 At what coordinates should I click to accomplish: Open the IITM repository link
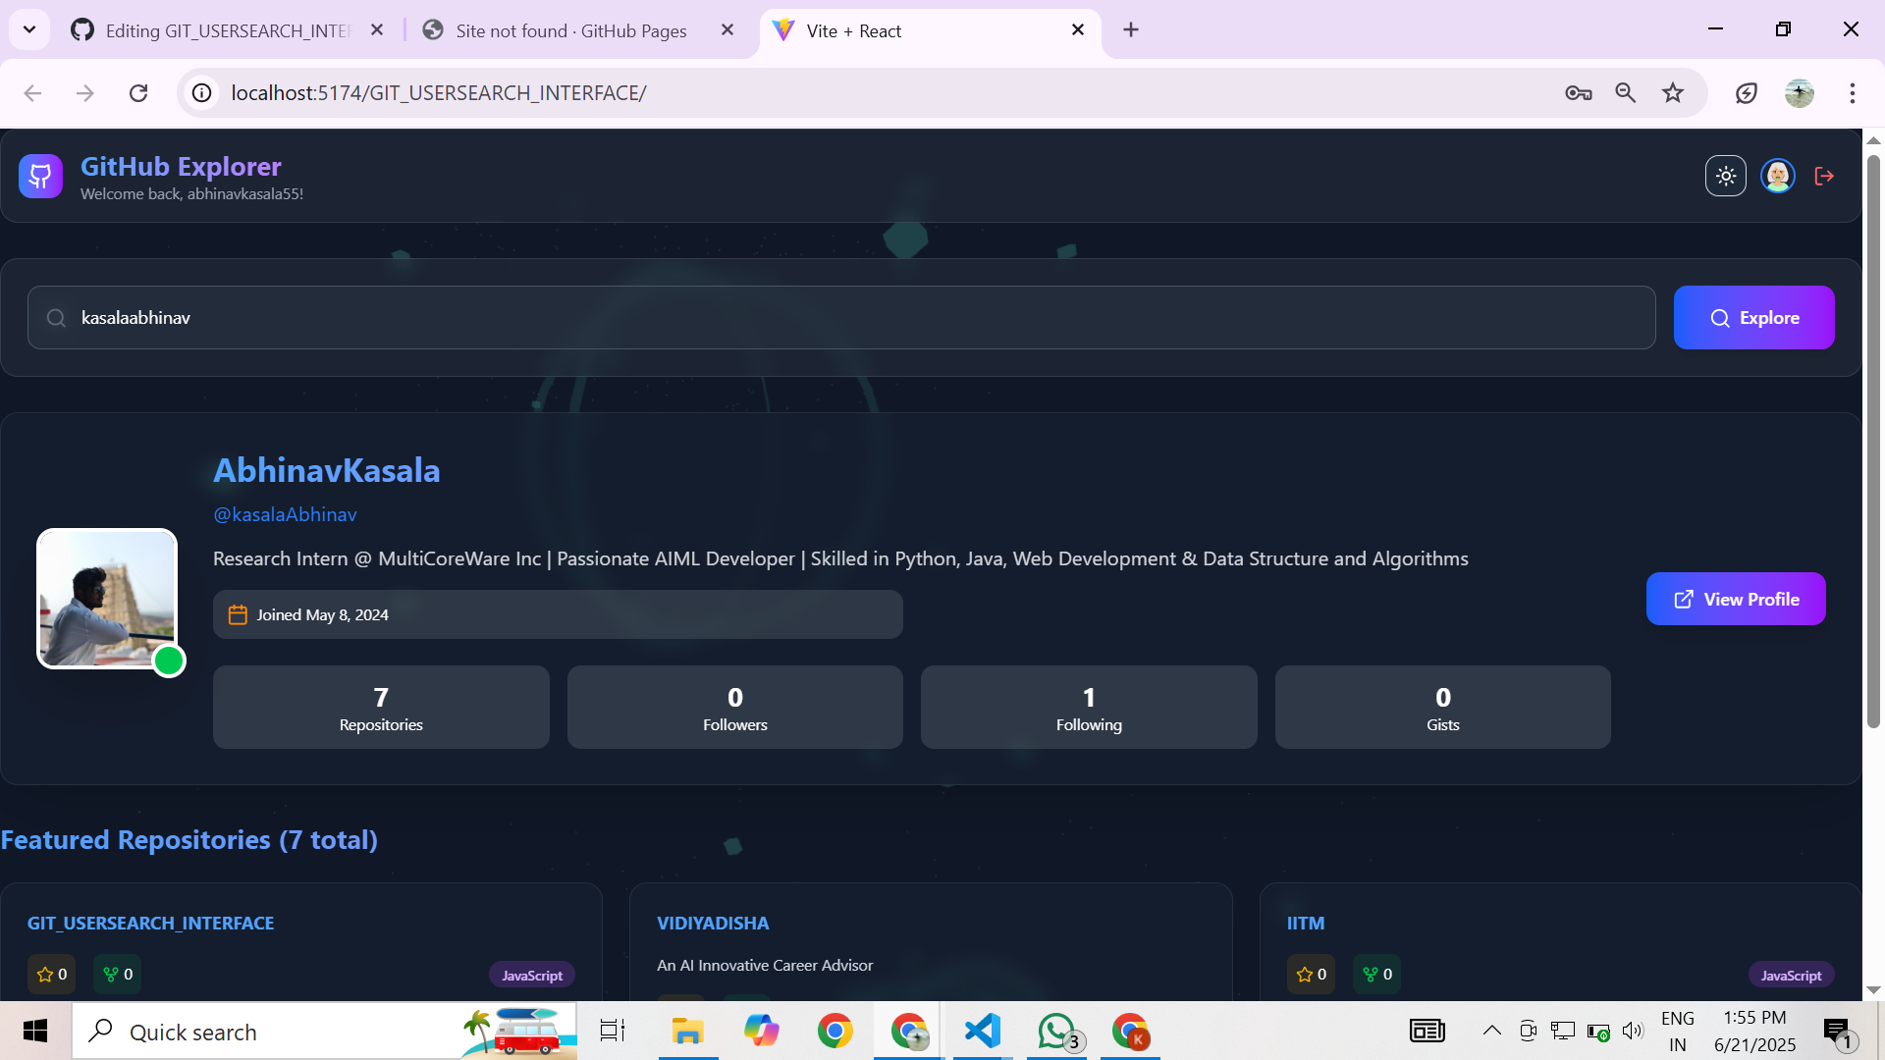click(x=1306, y=924)
